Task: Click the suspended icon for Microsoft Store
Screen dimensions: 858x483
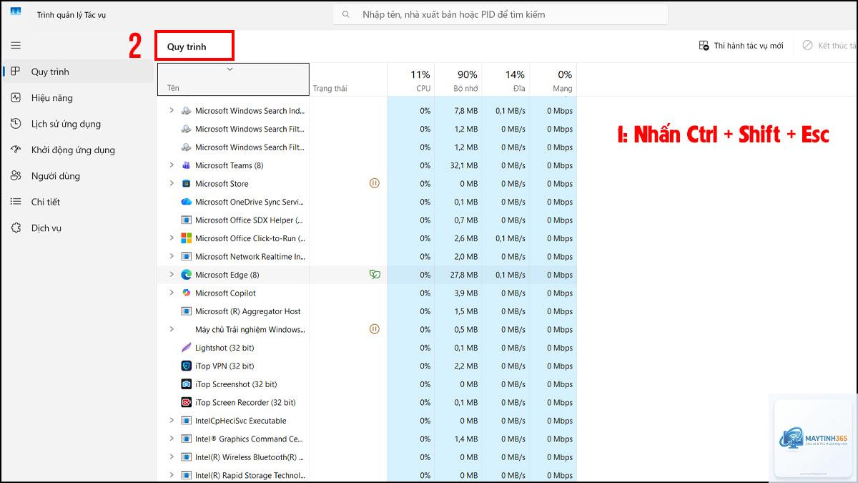Action: coord(374,183)
